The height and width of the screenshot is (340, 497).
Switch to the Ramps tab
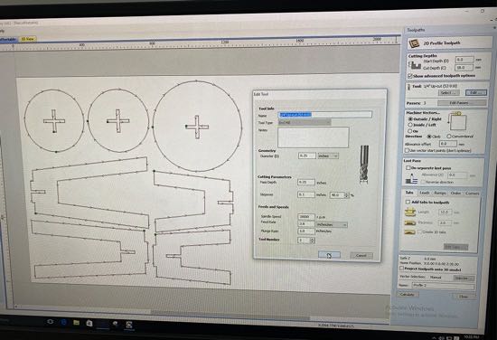pyautogui.click(x=440, y=193)
